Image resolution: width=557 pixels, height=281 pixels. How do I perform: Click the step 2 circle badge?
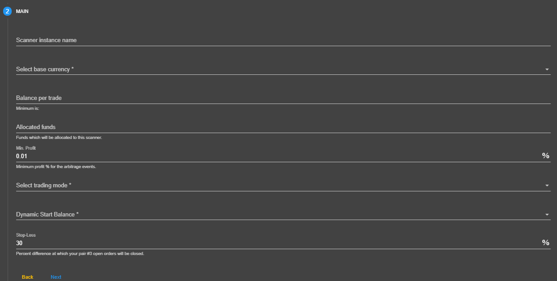click(7, 11)
